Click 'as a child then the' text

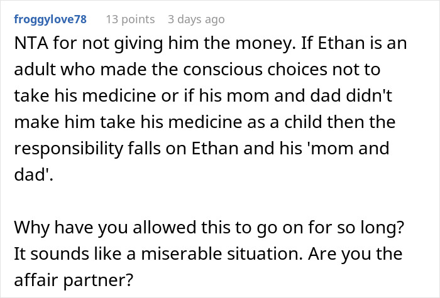pos(345,125)
